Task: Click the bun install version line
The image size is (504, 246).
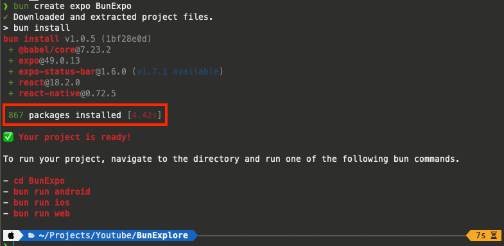Action: [x=77, y=39]
